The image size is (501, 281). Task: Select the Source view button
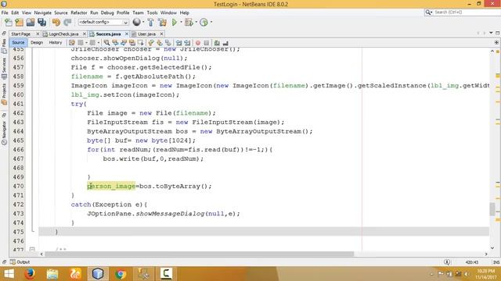coord(18,42)
